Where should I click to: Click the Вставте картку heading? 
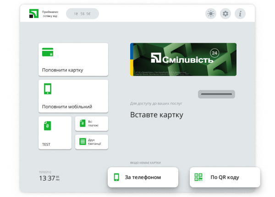click(x=156, y=115)
